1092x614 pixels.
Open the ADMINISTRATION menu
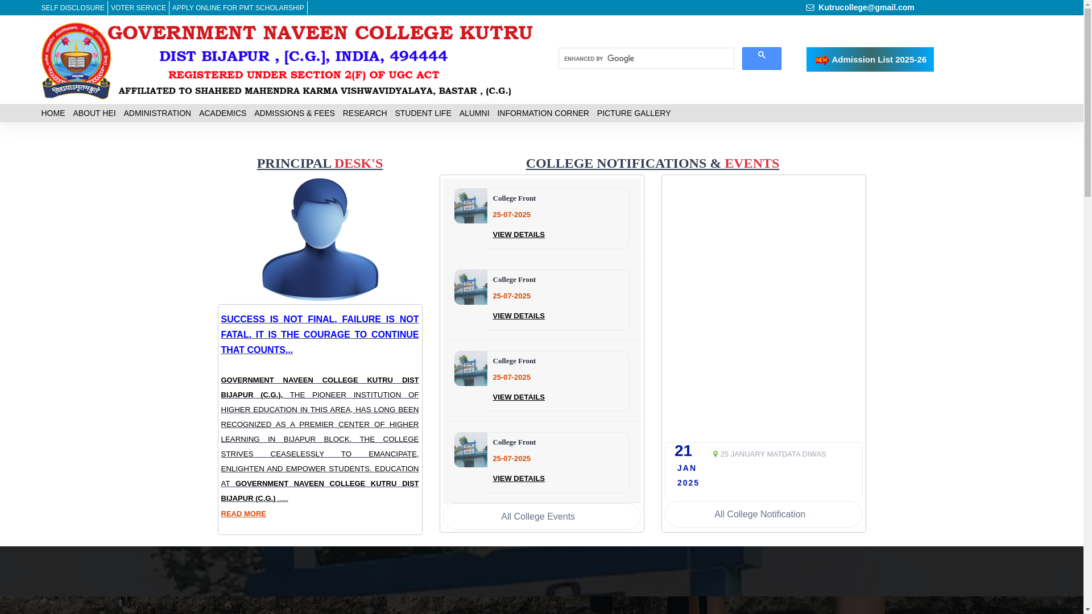(x=157, y=113)
